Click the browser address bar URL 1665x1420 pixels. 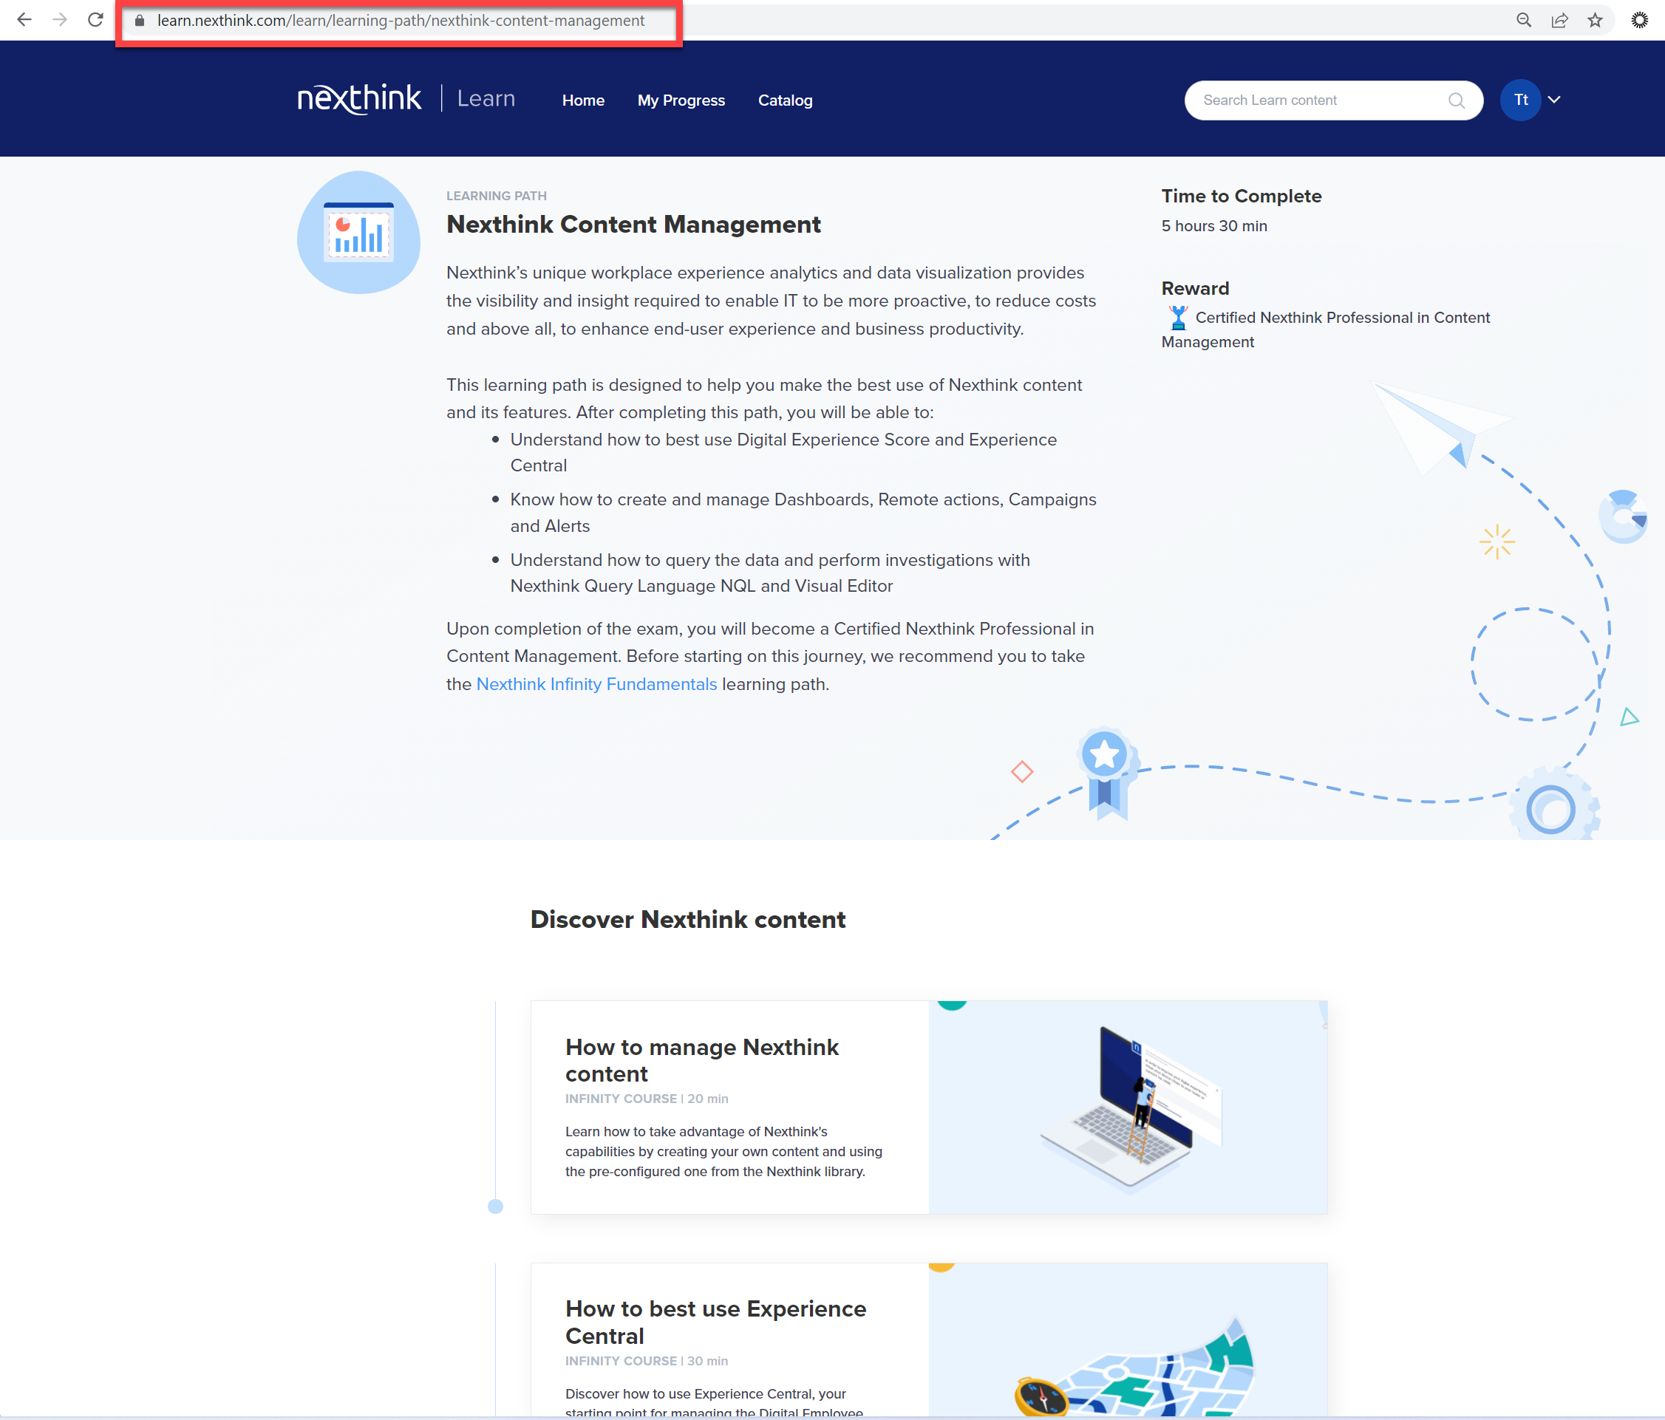[x=401, y=21]
